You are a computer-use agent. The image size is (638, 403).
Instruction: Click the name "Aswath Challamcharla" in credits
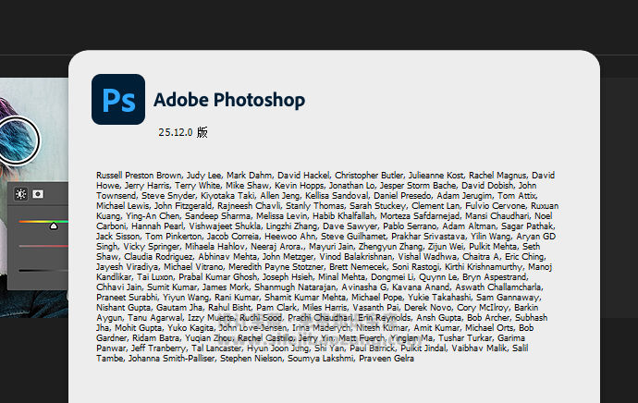[x=498, y=287]
